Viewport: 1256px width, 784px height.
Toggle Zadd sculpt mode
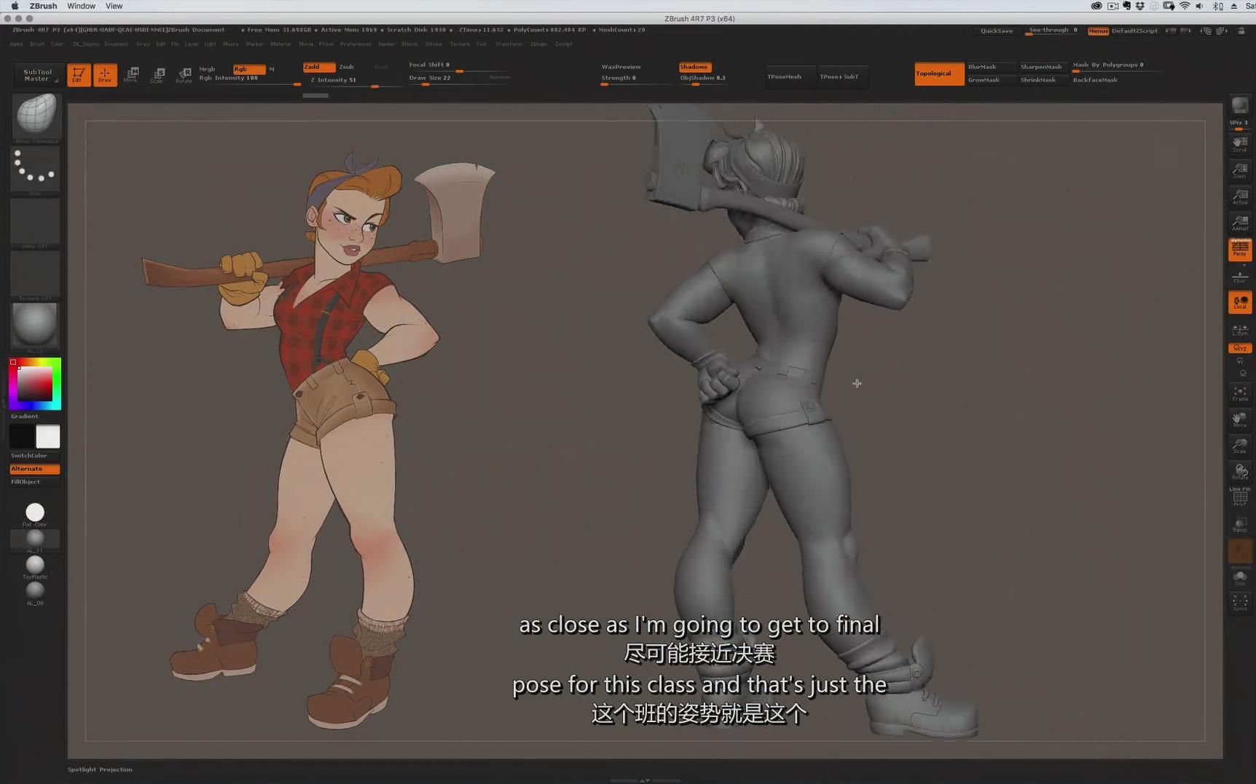pos(318,67)
